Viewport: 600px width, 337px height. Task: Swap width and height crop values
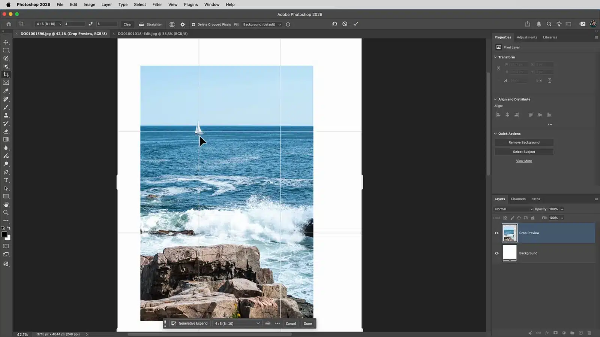pyautogui.click(x=91, y=24)
